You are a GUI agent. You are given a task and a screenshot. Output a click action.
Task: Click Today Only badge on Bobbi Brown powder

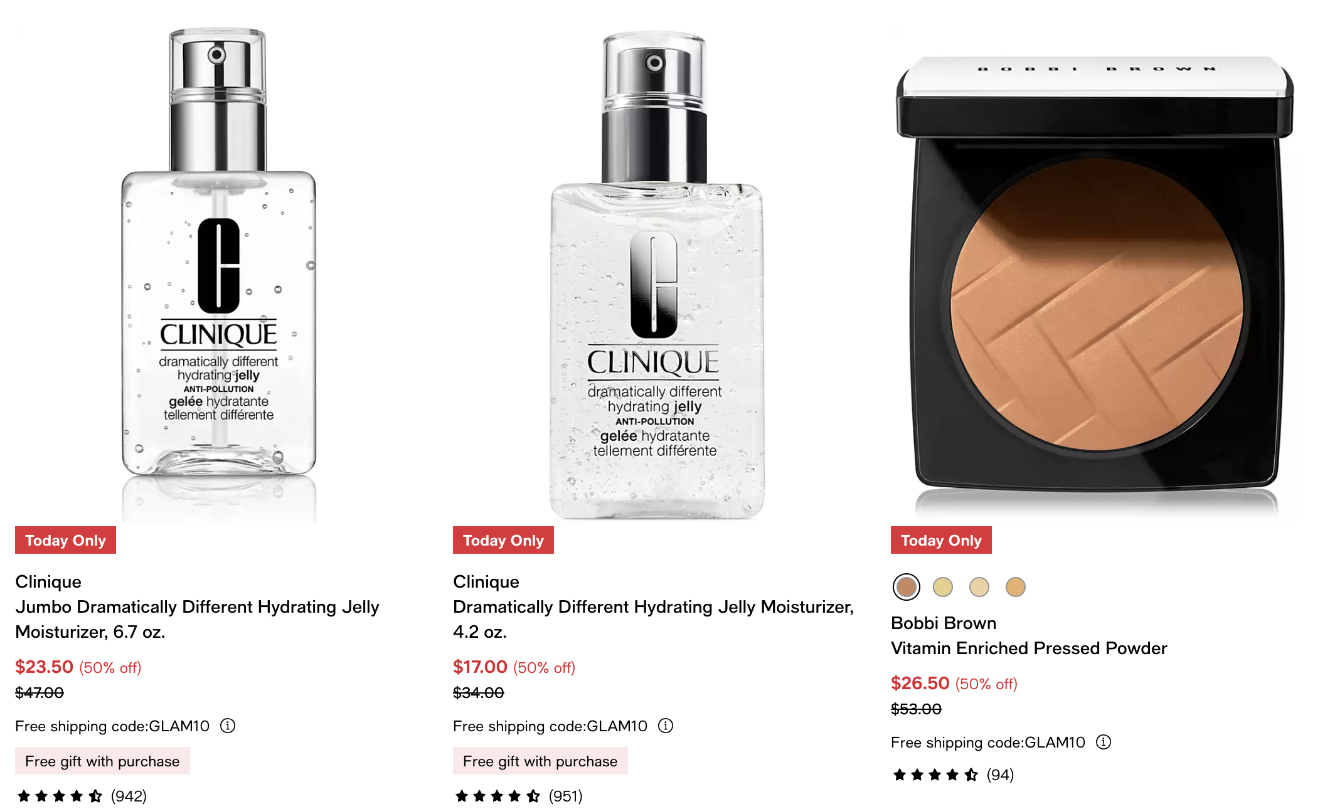pos(941,540)
